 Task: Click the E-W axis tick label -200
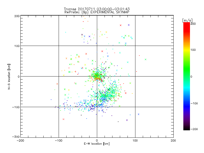coord(20,141)
